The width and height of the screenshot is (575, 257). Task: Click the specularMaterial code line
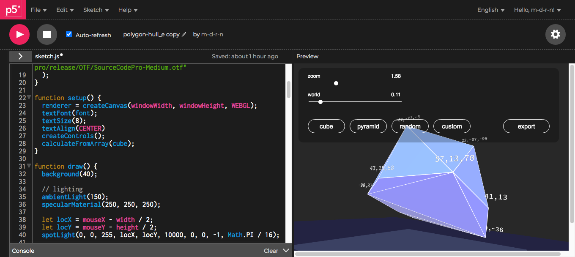point(101,204)
